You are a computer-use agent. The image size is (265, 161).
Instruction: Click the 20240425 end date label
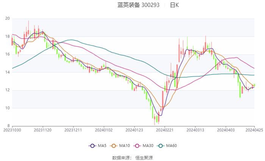click(253, 130)
